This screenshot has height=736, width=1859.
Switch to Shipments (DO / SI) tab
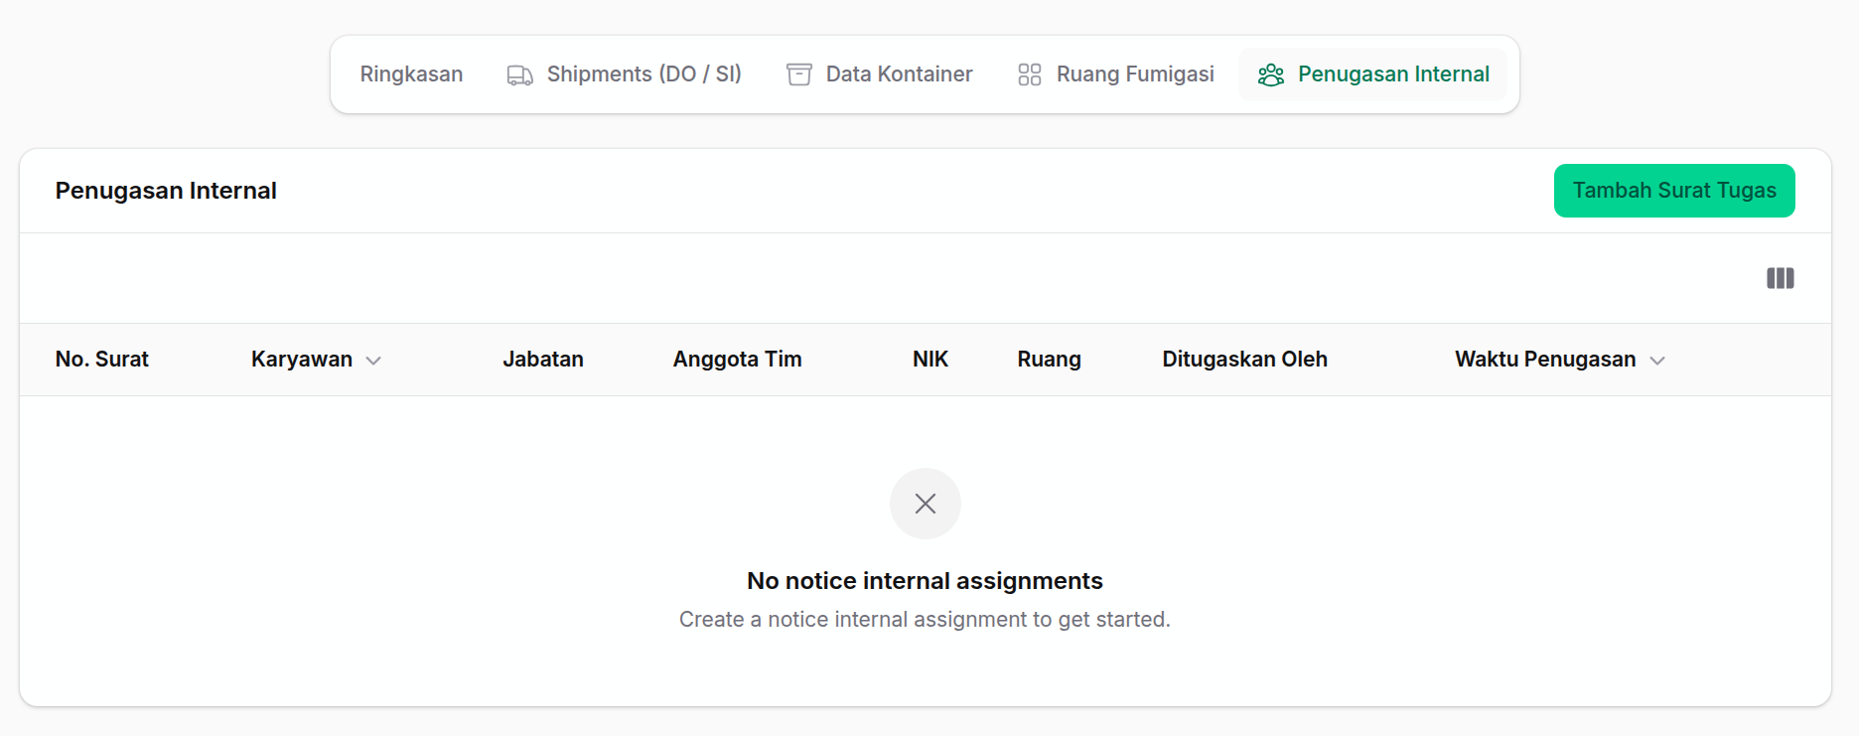pyautogui.click(x=624, y=74)
